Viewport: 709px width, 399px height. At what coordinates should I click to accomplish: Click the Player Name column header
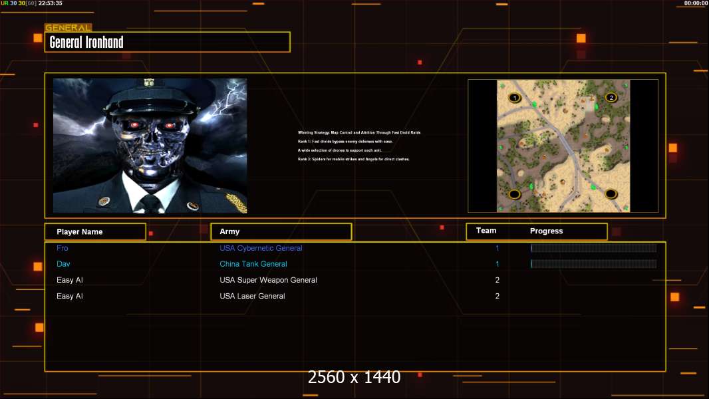95,231
